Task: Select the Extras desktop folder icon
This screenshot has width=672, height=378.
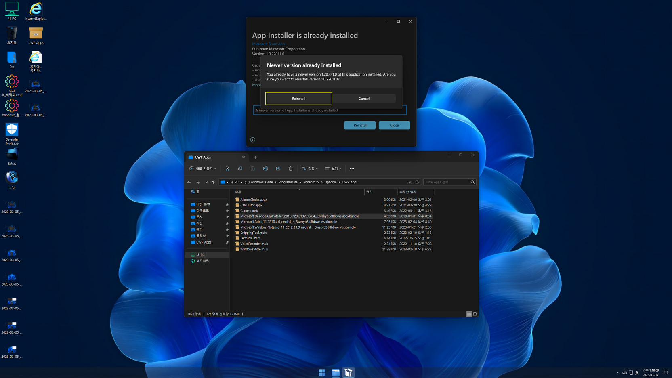Action: (12, 156)
